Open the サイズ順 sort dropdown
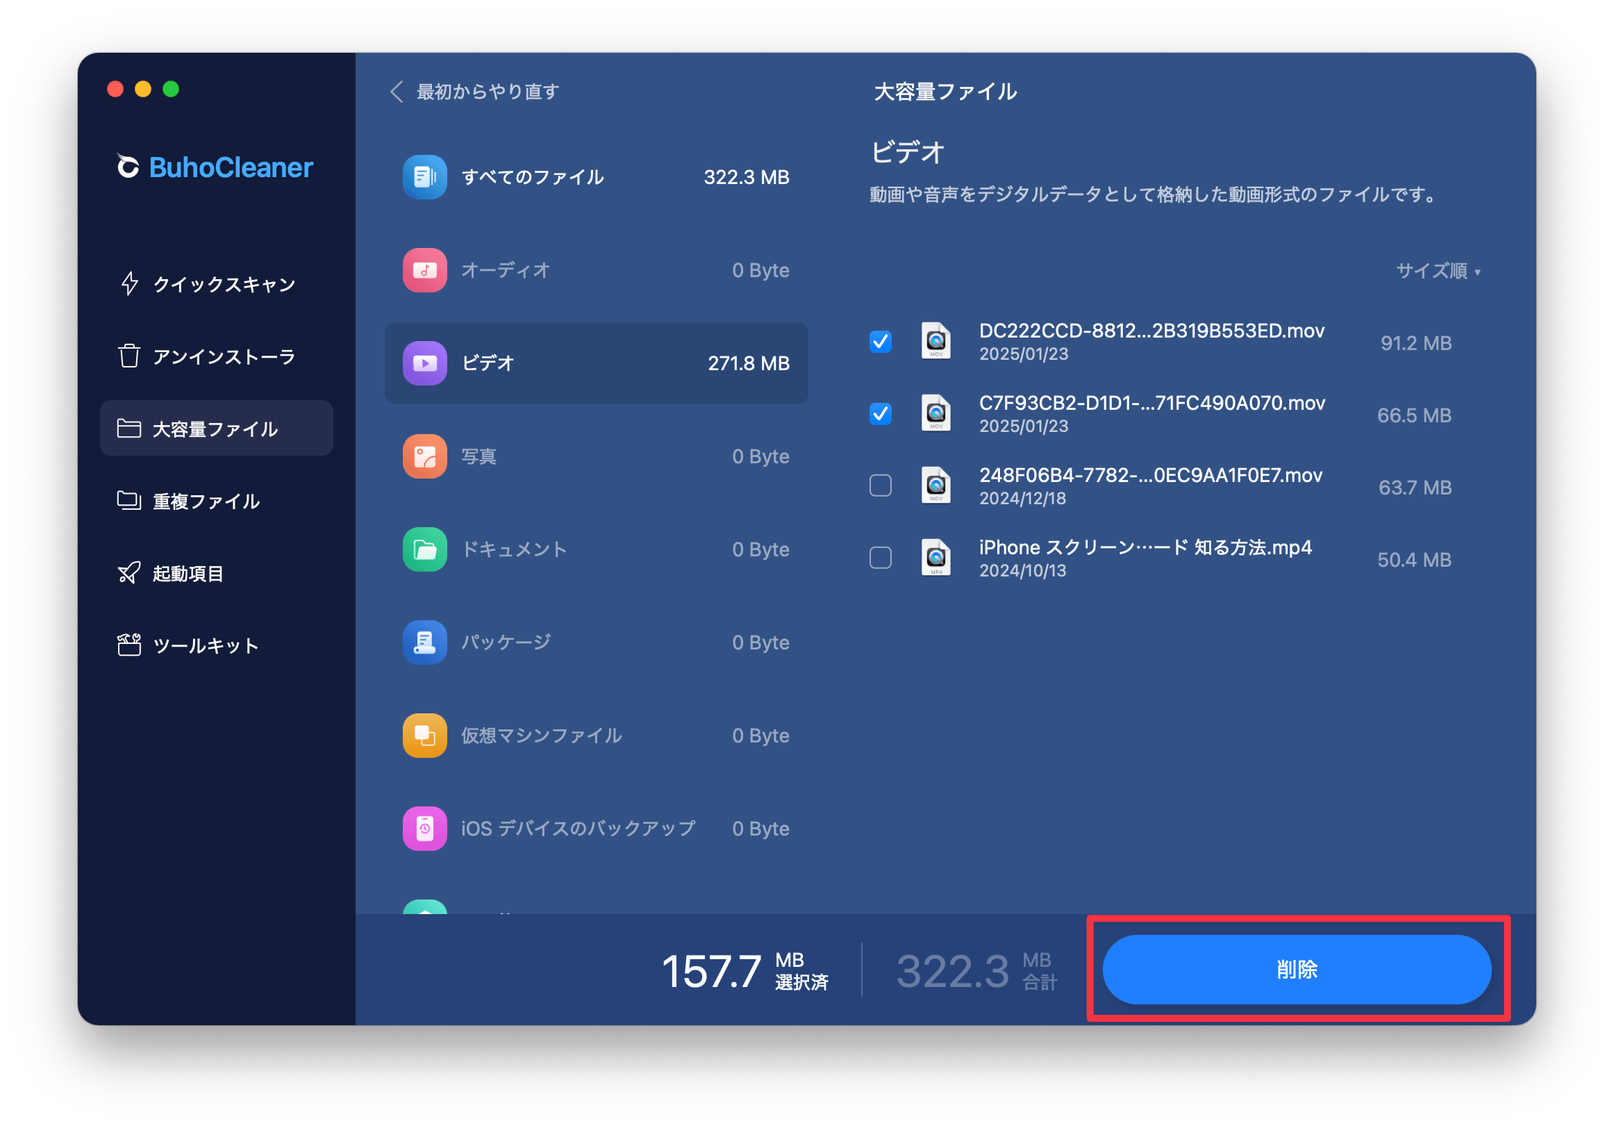Screen dimensions: 1614x1128 point(1439,271)
